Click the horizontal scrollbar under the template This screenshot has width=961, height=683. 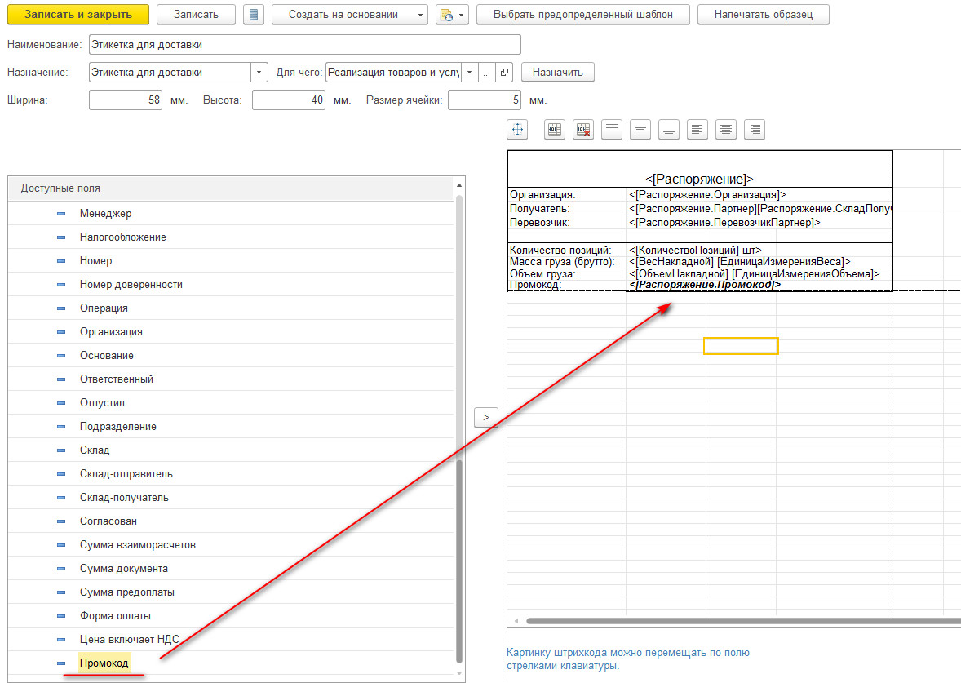[734, 621]
